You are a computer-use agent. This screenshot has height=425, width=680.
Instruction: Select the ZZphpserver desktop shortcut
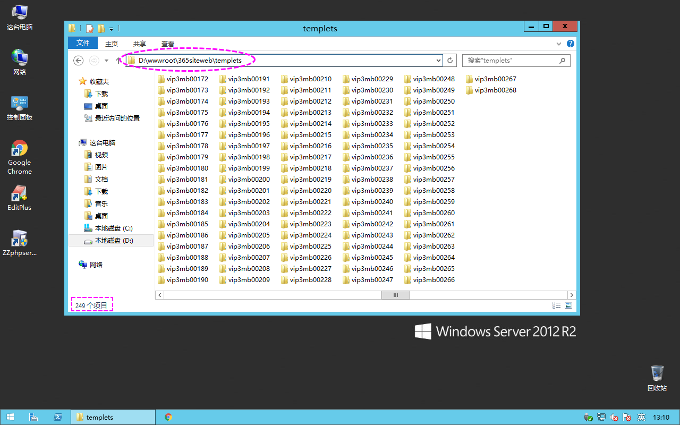(20, 243)
